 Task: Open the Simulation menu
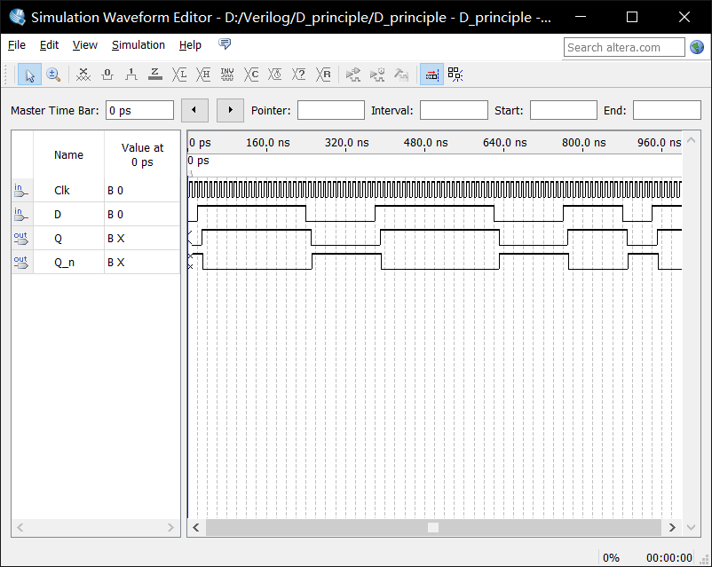point(138,45)
